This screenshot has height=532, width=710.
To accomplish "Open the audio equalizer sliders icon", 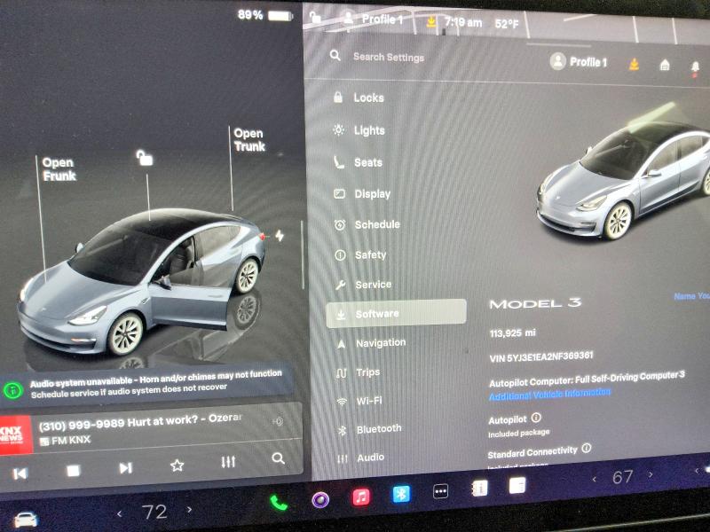I will click(228, 462).
